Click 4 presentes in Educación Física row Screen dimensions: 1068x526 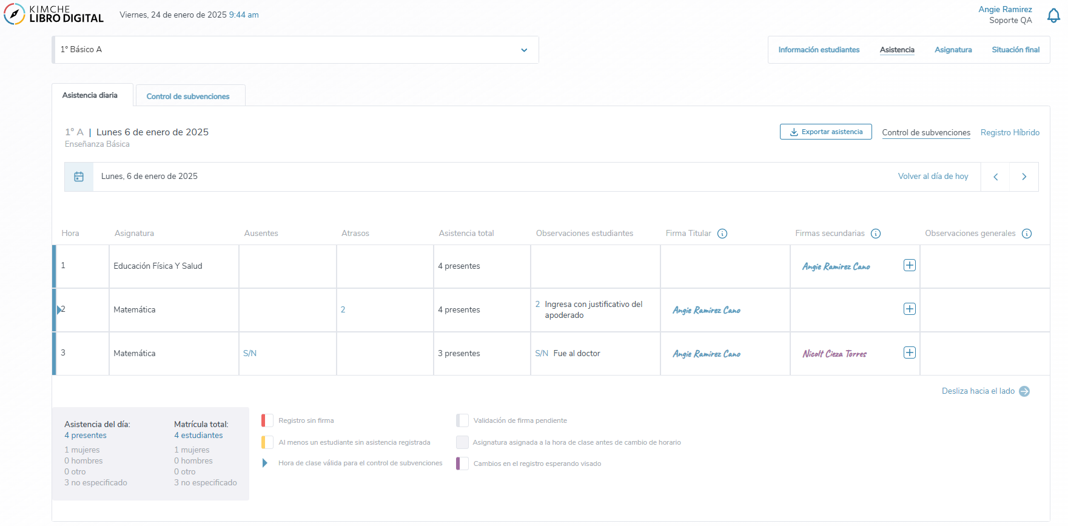tap(459, 266)
